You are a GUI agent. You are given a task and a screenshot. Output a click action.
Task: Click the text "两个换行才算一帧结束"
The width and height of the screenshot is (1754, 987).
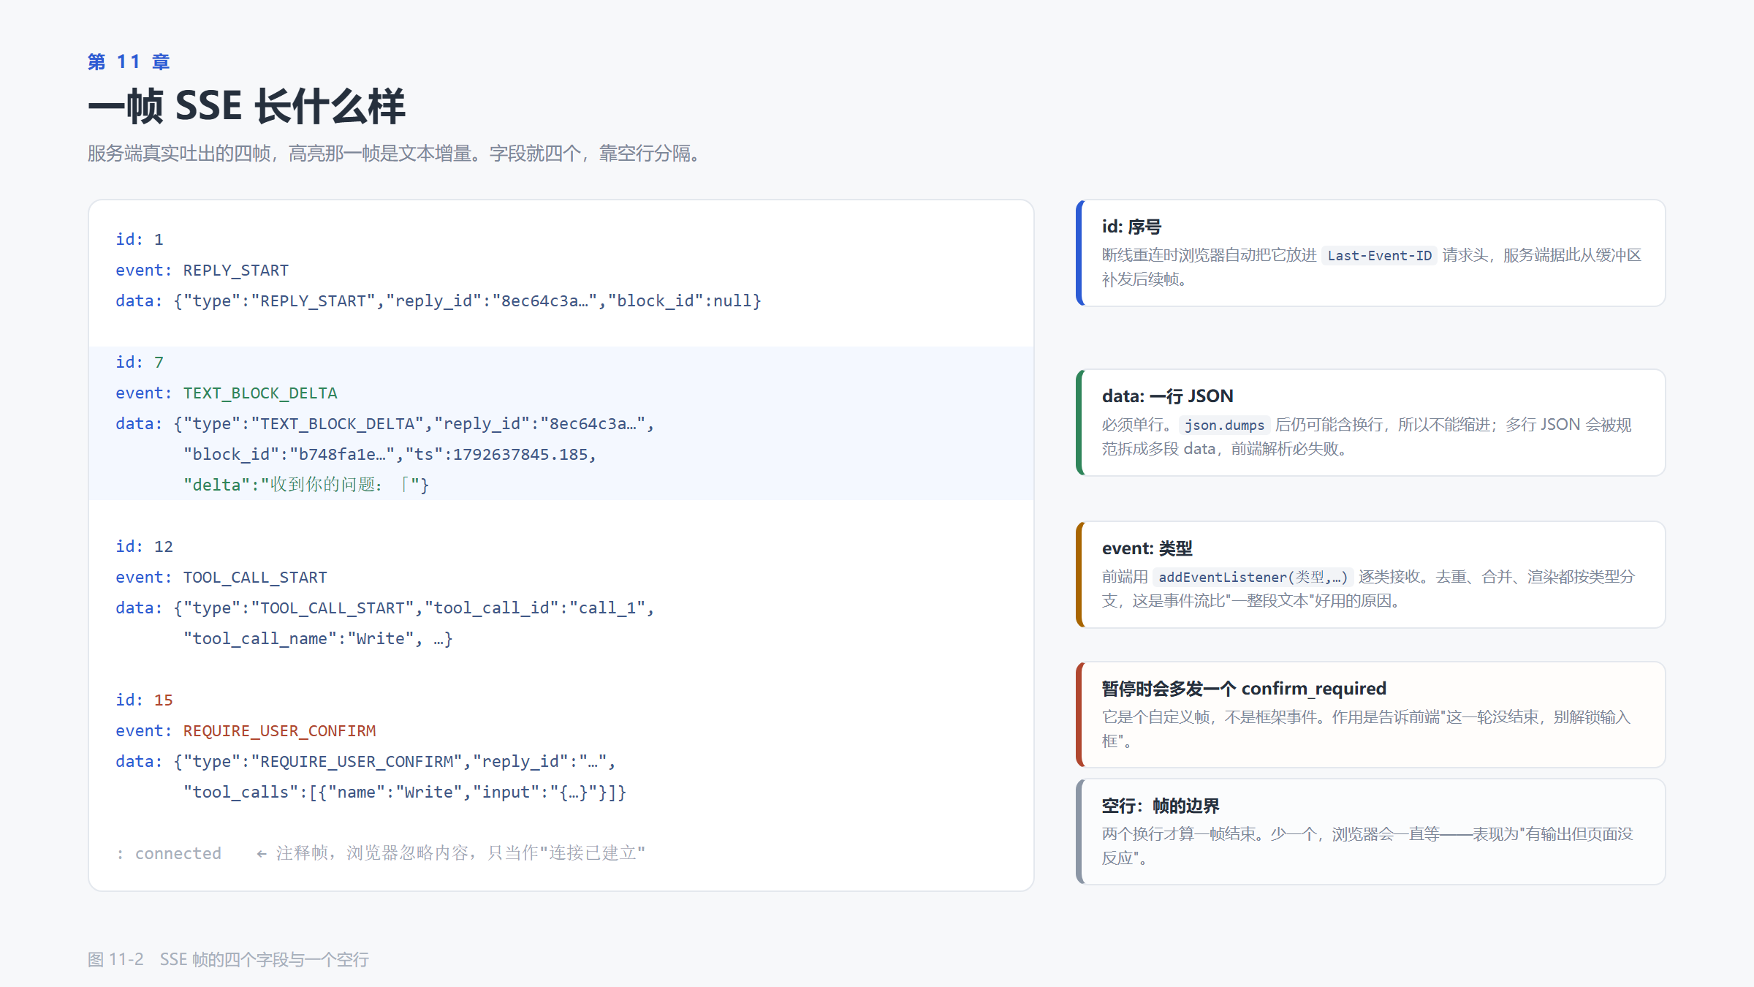(1178, 834)
